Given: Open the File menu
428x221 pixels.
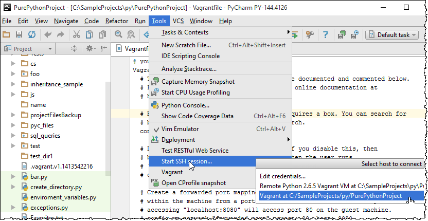Looking at the screenshot, I should point(7,21).
